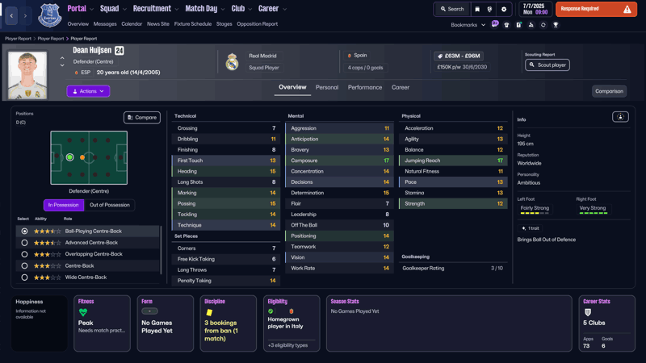Open the Calendar submenu item
The width and height of the screenshot is (646, 363).
132,24
